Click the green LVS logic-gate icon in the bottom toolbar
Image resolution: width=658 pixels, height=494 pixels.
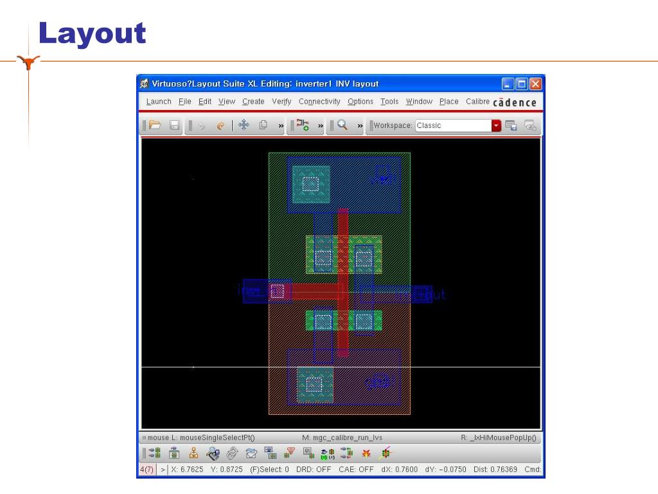point(328,453)
